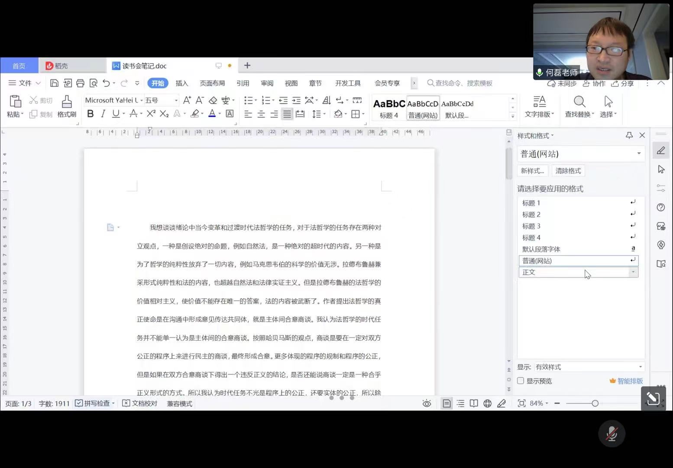Select 标题 1 style in list

[531, 203]
